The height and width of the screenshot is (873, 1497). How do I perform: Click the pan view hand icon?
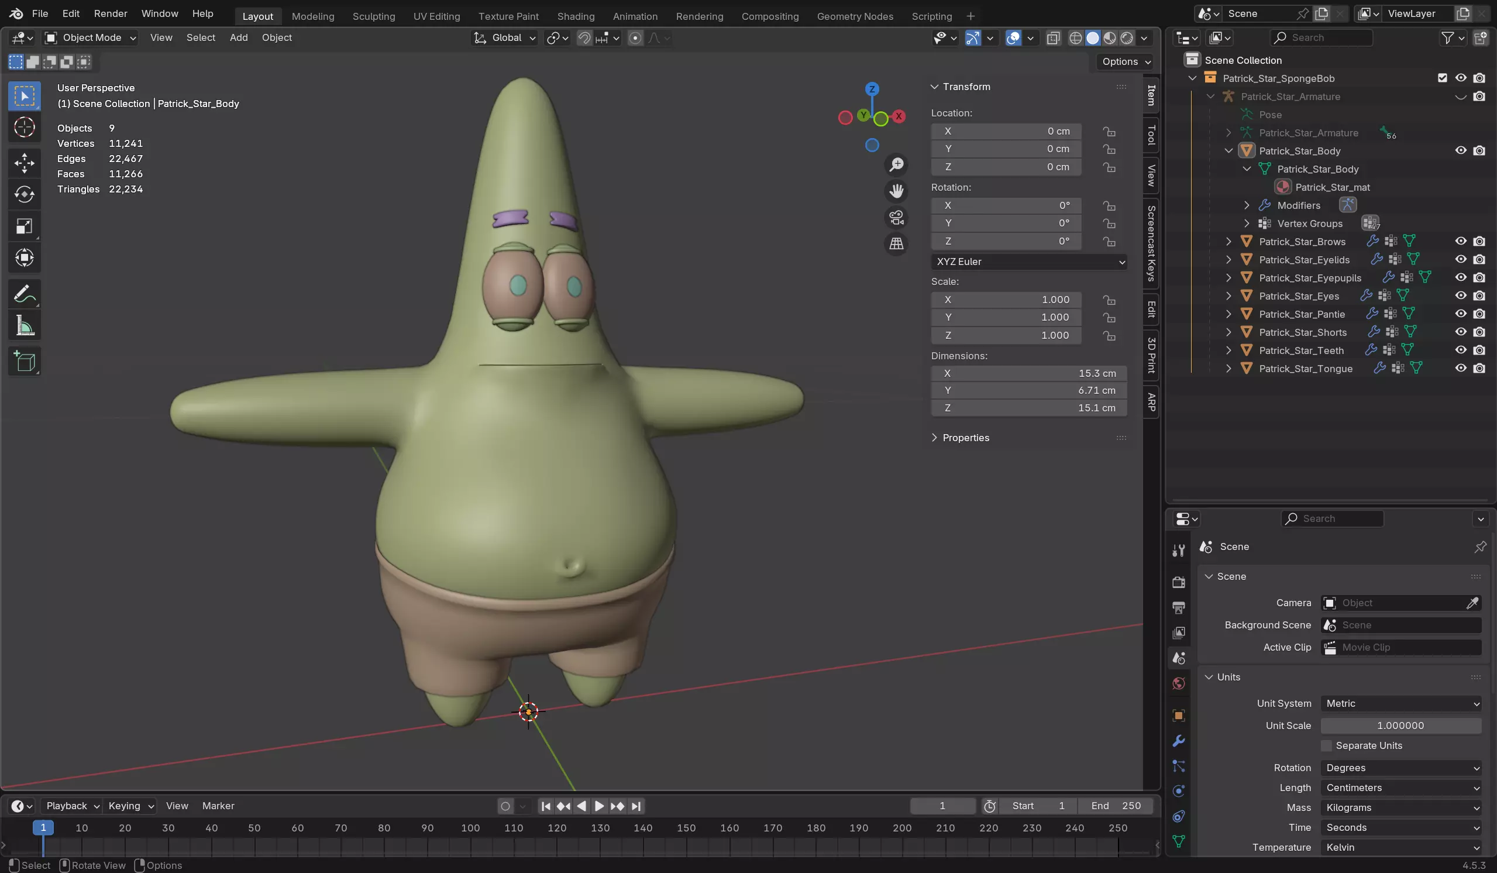point(896,191)
